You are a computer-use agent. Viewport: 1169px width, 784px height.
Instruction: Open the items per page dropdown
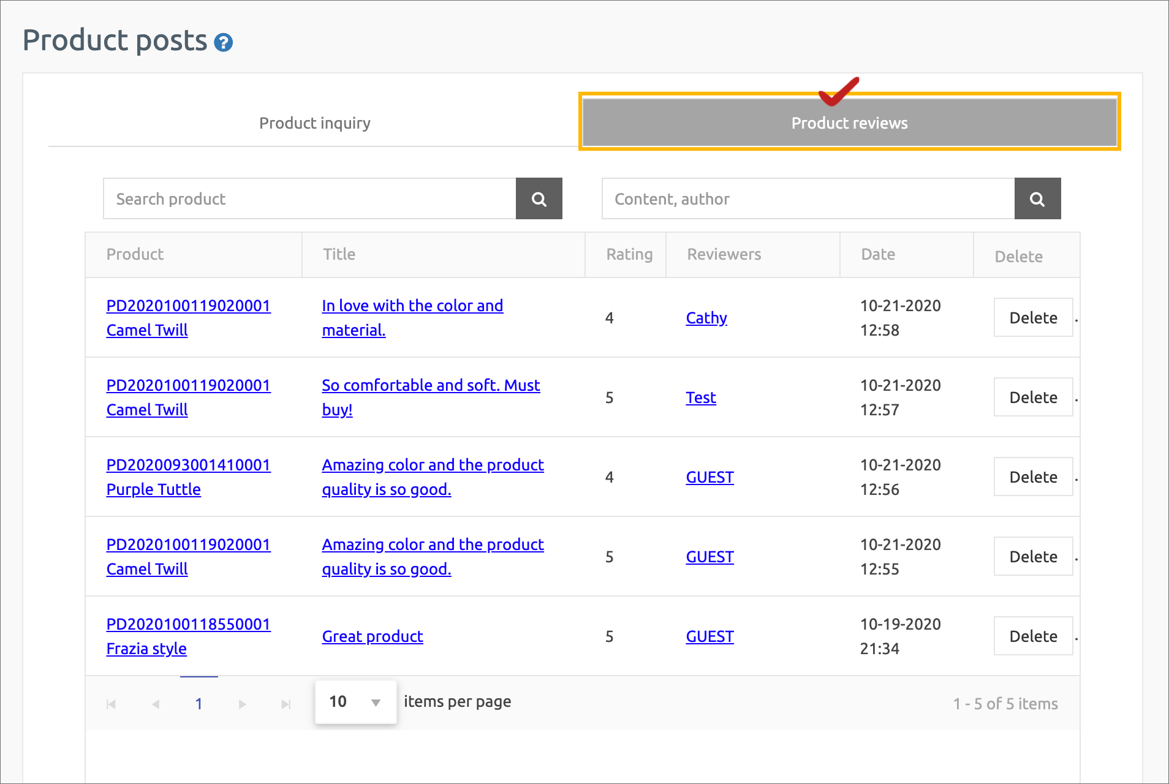click(x=355, y=702)
